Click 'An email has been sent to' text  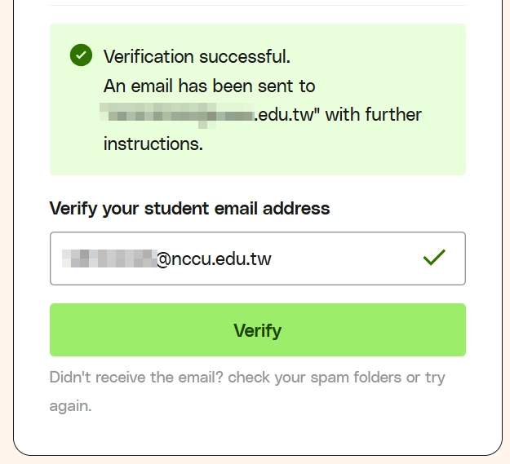pos(209,86)
